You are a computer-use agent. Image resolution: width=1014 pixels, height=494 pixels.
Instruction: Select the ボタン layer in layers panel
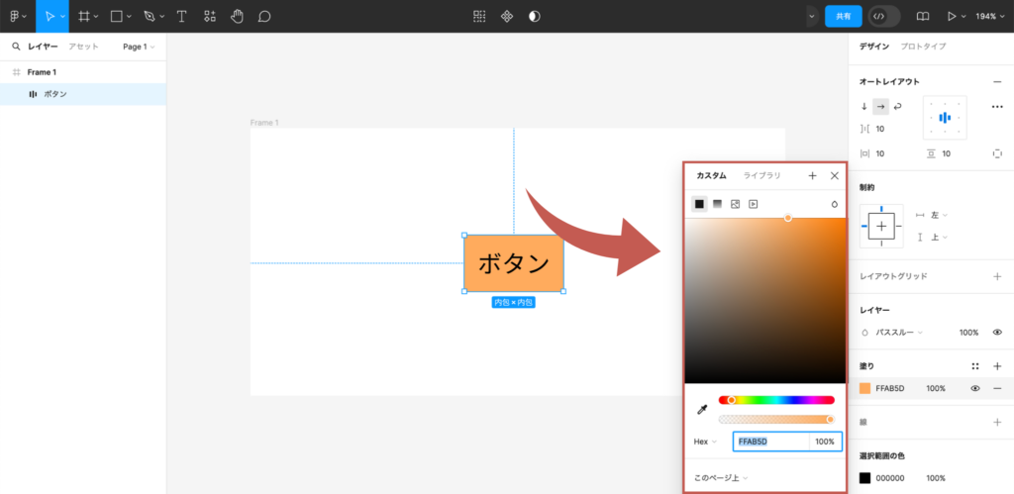click(x=55, y=94)
